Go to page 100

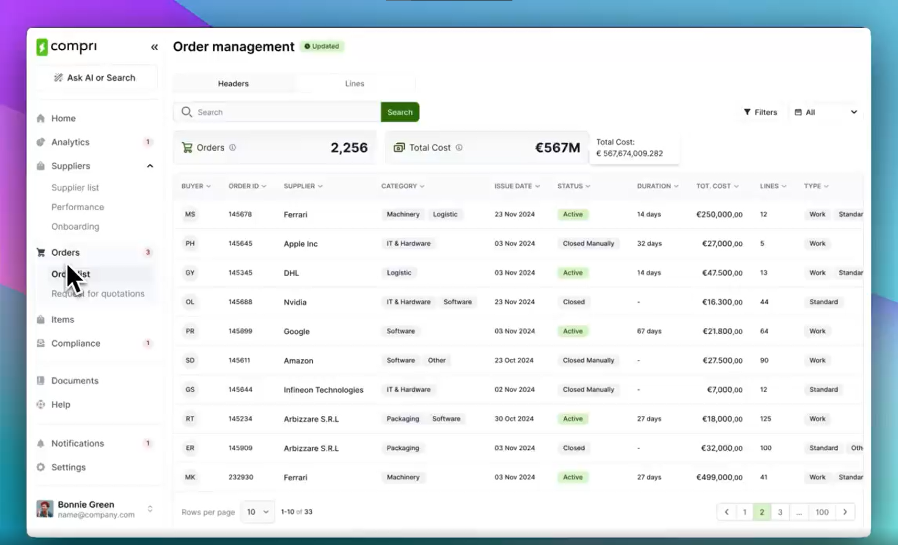point(822,512)
